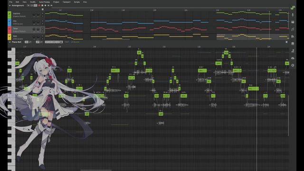The width and height of the screenshot is (304, 171).
Task: Open the Voice panel microphone icon
Action: pos(293,15)
